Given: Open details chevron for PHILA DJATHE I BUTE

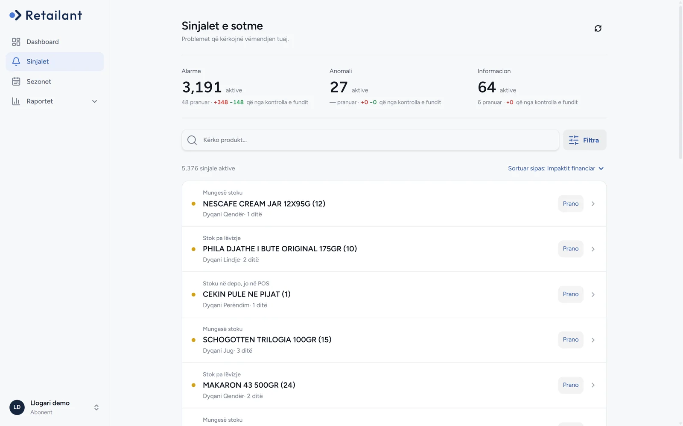Looking at the screenshot, I should (593, 249).
